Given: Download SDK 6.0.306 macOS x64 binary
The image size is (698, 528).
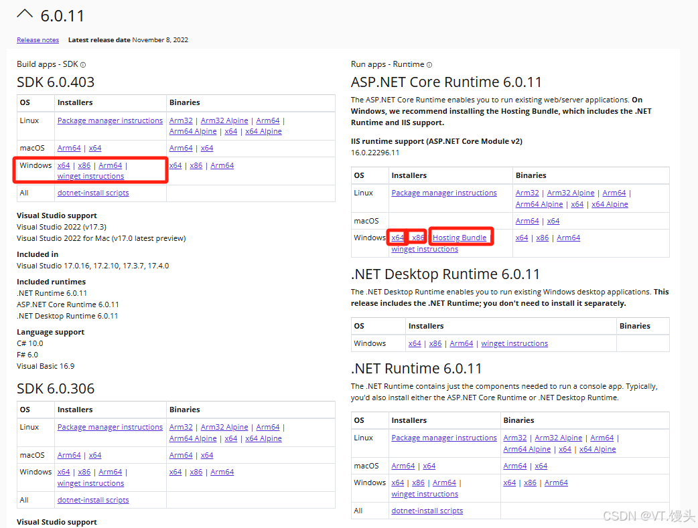Looking at the screenshot, I should [207, 456].
